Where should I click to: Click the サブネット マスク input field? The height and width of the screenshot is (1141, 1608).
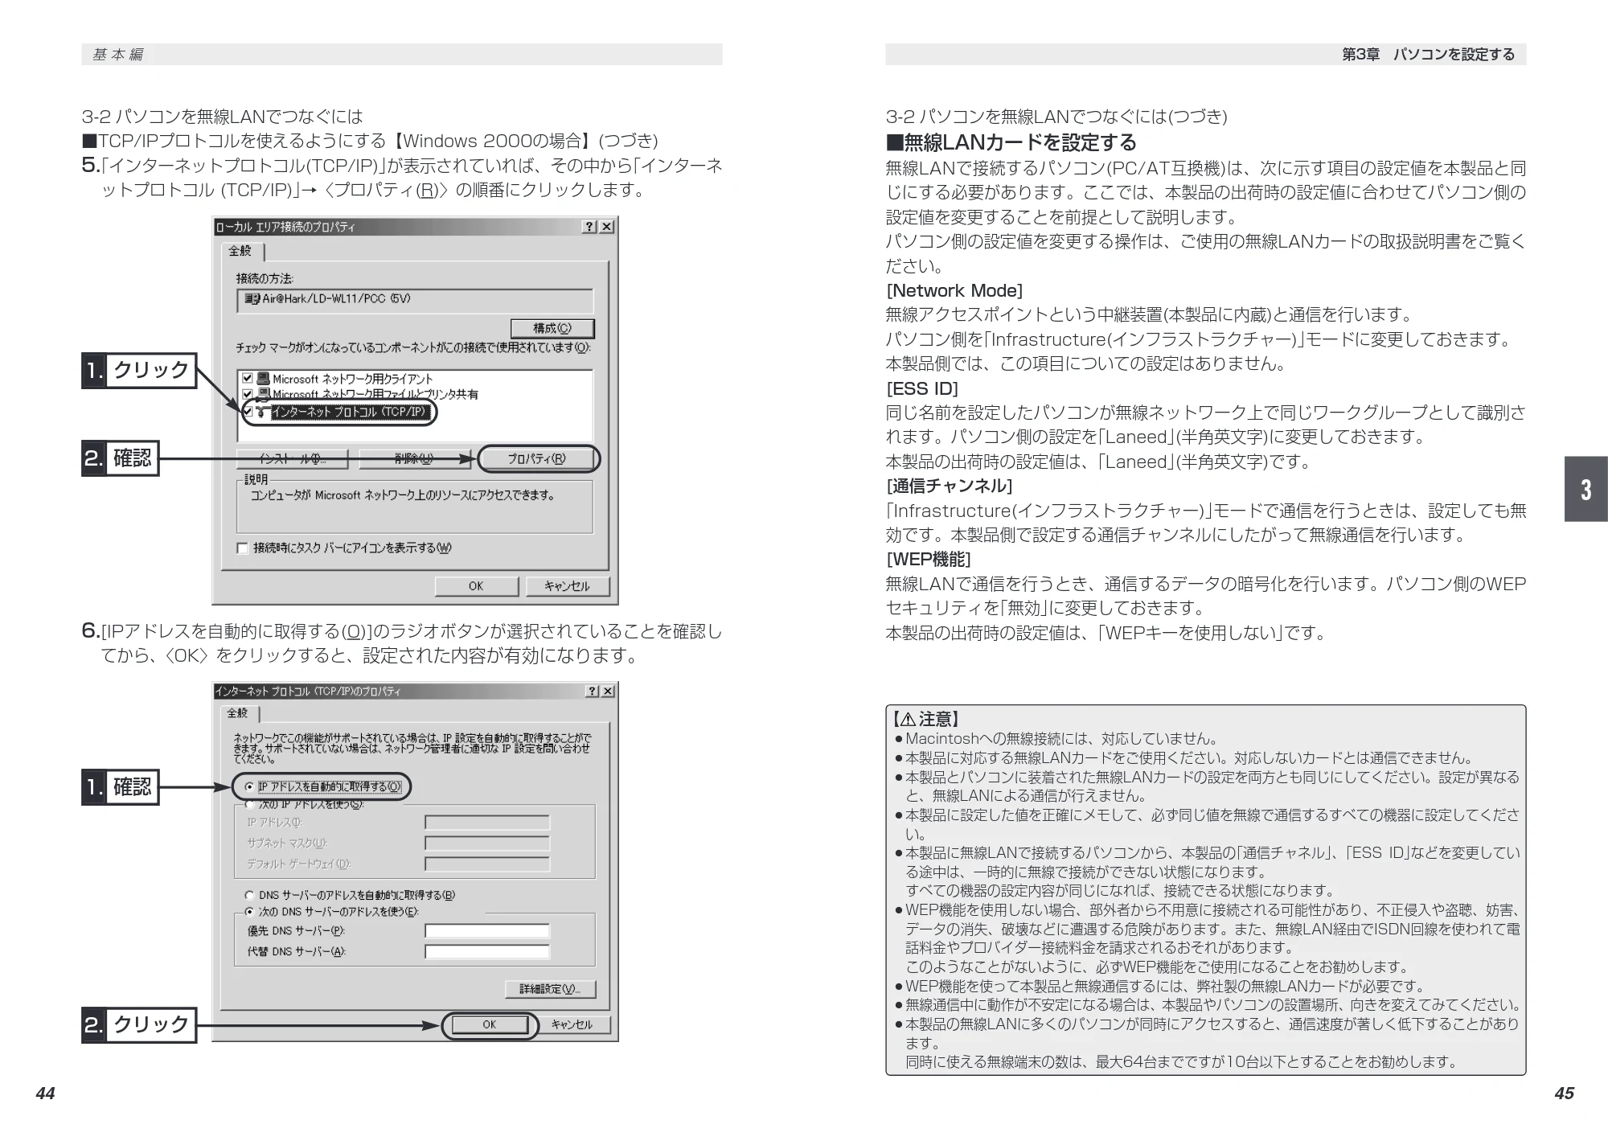pos(487,843)
